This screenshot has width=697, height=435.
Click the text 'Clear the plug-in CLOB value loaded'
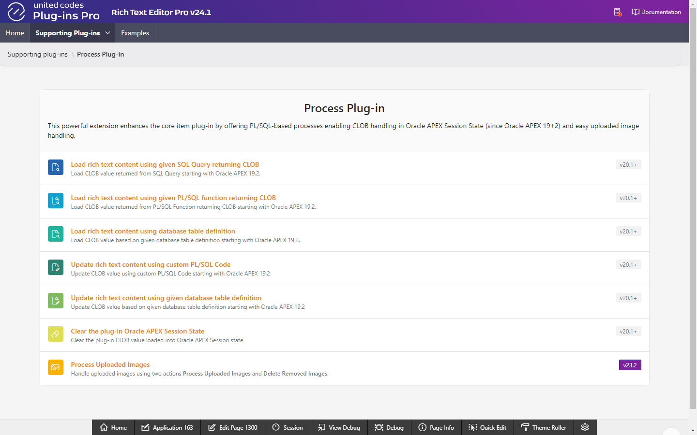[x=117, y=340]
